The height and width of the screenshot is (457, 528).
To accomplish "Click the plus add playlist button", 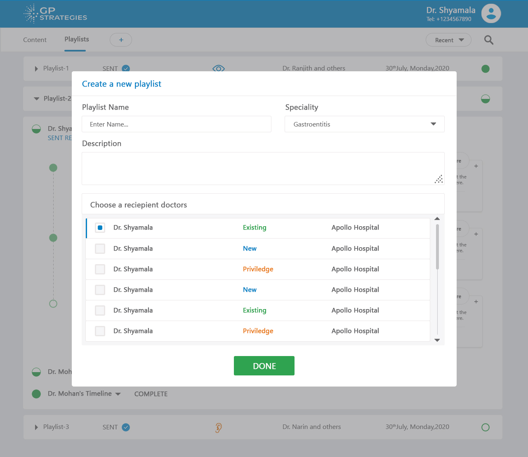I will (121, 40).
